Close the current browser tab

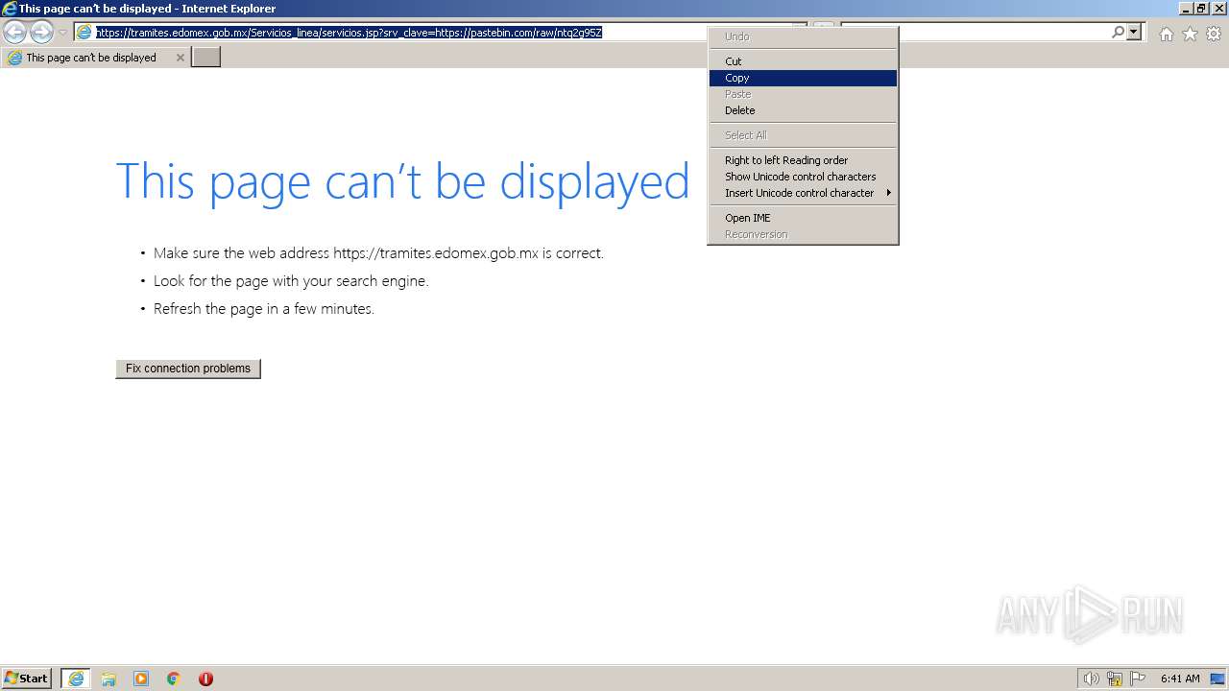[x=180, y=58]
